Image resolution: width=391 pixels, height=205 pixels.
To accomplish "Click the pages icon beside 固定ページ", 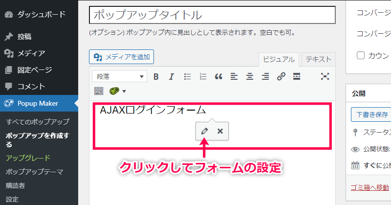I will [x=8, y=70].
